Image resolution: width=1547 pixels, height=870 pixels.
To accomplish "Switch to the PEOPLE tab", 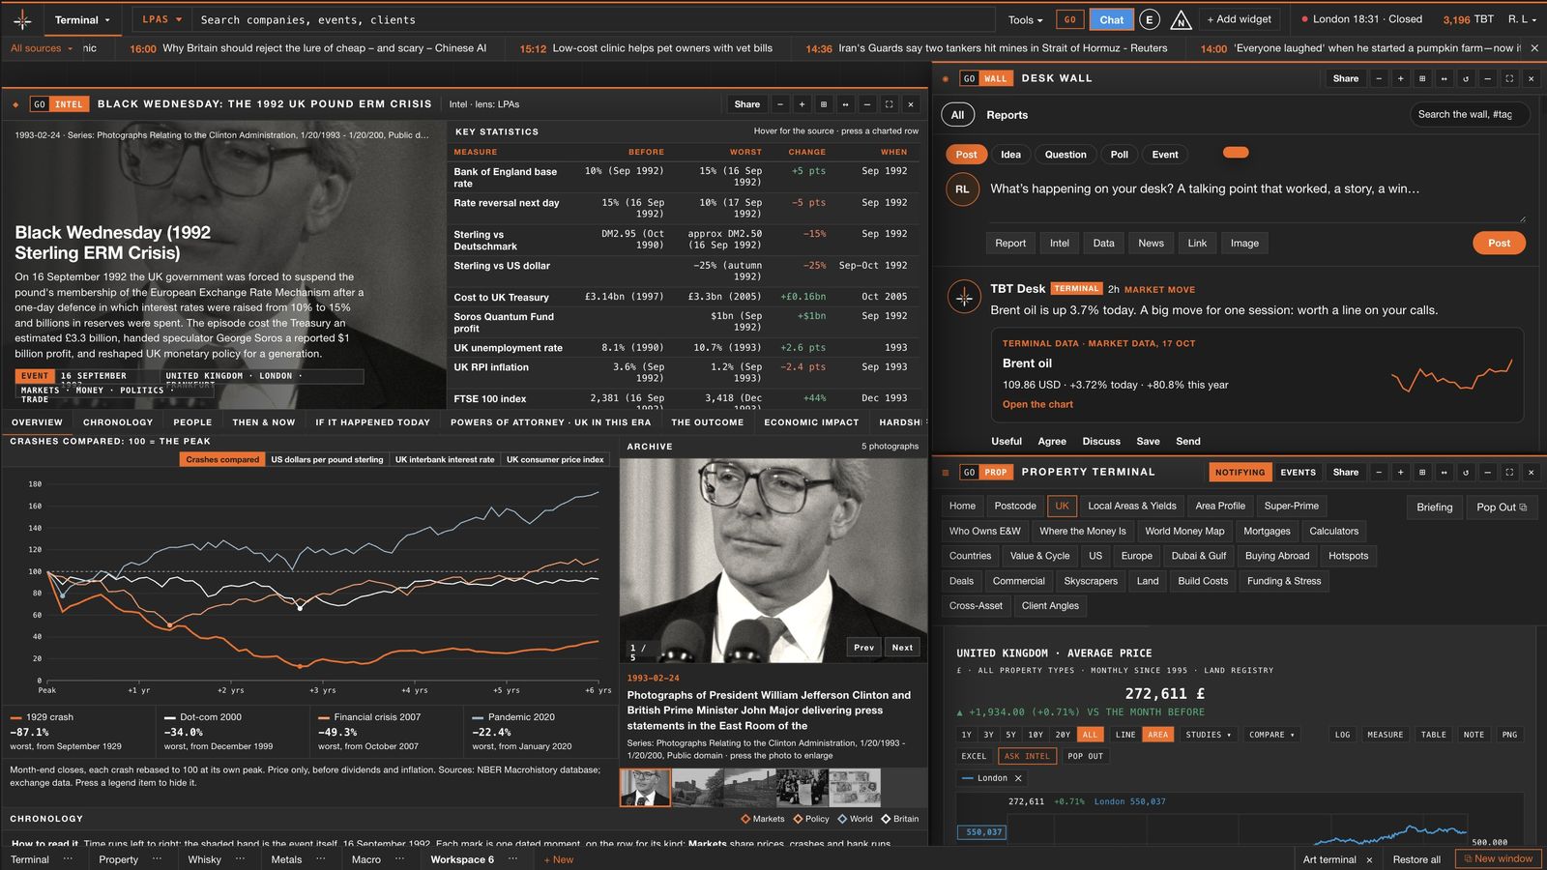I will [x=192, y=422].
